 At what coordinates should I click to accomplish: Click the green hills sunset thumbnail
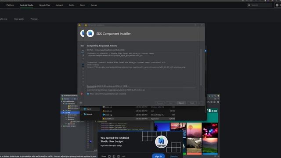tap(210, 146)
